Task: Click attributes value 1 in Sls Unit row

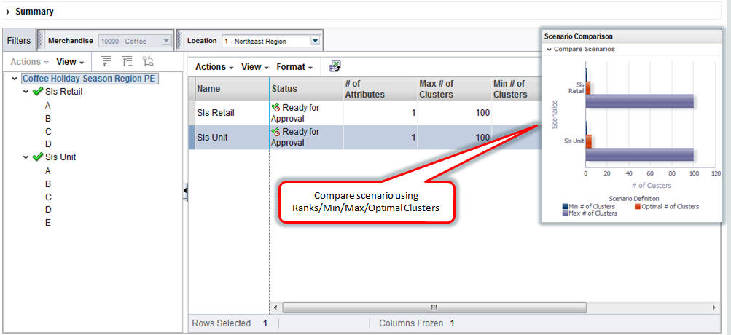Action: point(413,138)
